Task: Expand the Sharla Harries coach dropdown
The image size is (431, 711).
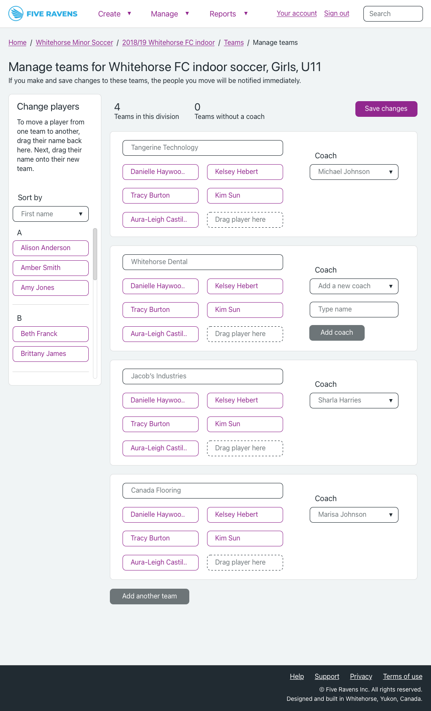Action: tap(354, 400)
